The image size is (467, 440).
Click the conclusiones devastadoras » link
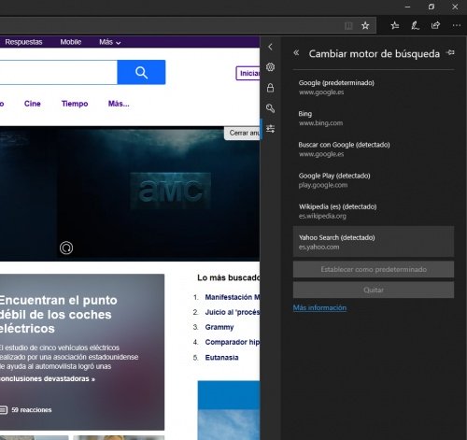48,378
